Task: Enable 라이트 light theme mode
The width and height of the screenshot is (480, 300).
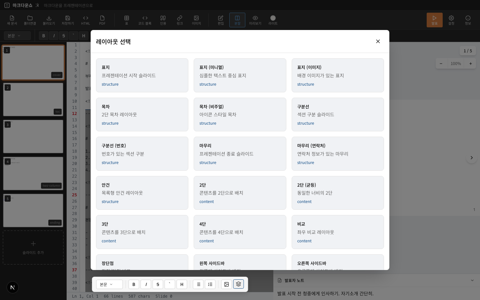Action: tap(273, 20)
